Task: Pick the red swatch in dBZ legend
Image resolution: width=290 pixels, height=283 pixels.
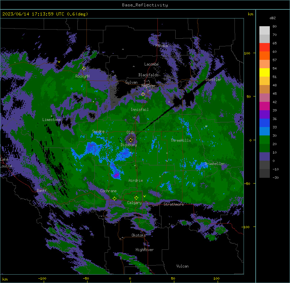Action: pyautogui.click(x=264, y=47)
